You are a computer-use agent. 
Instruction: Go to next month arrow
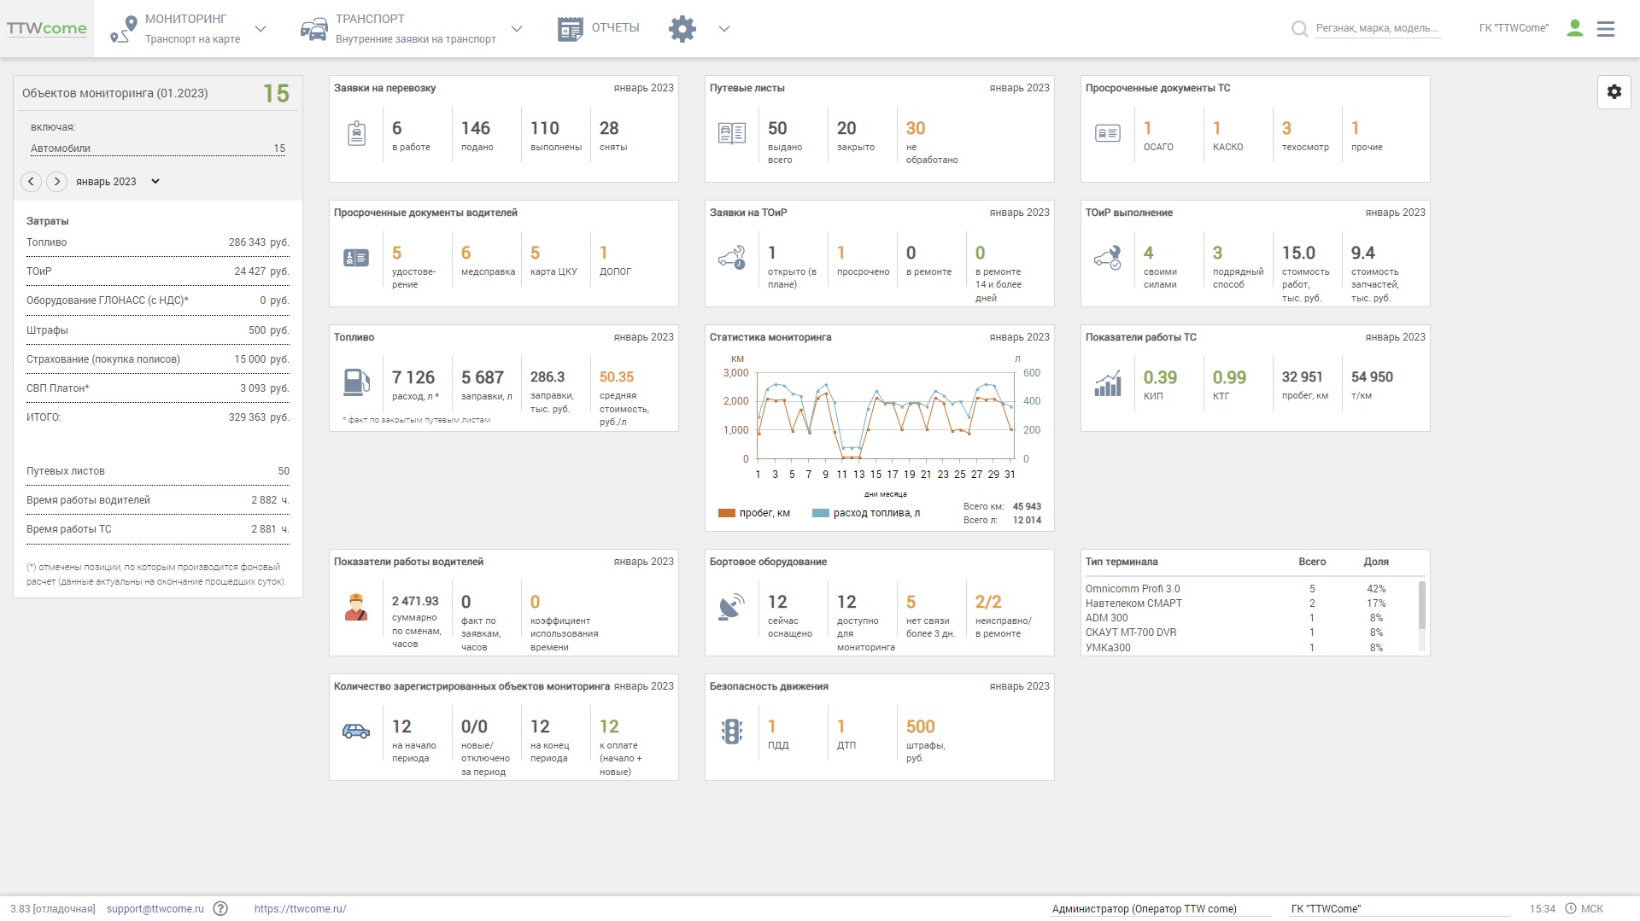[56, 181]
